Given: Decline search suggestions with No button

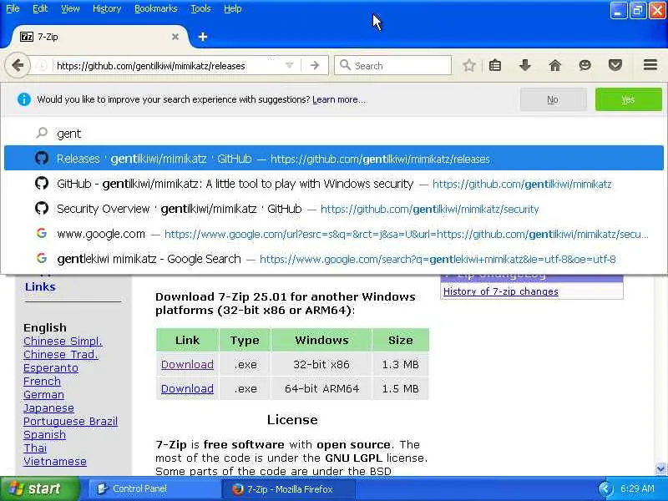Looking at the screenshot, I should (x=553, y=99).
